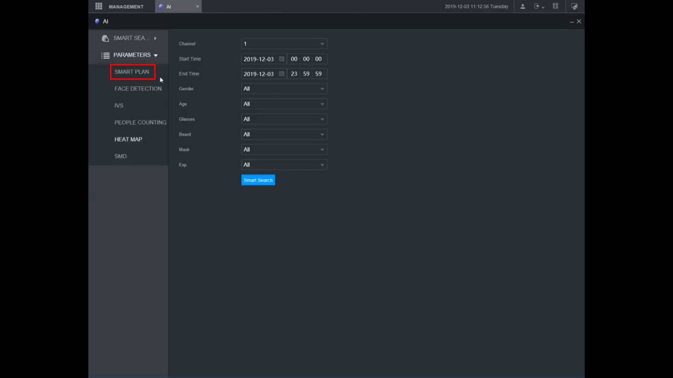Image resolution: width=673 pixels, height=378 pixels.
Task: Click the QR code icon
Action: click(556, 6)
